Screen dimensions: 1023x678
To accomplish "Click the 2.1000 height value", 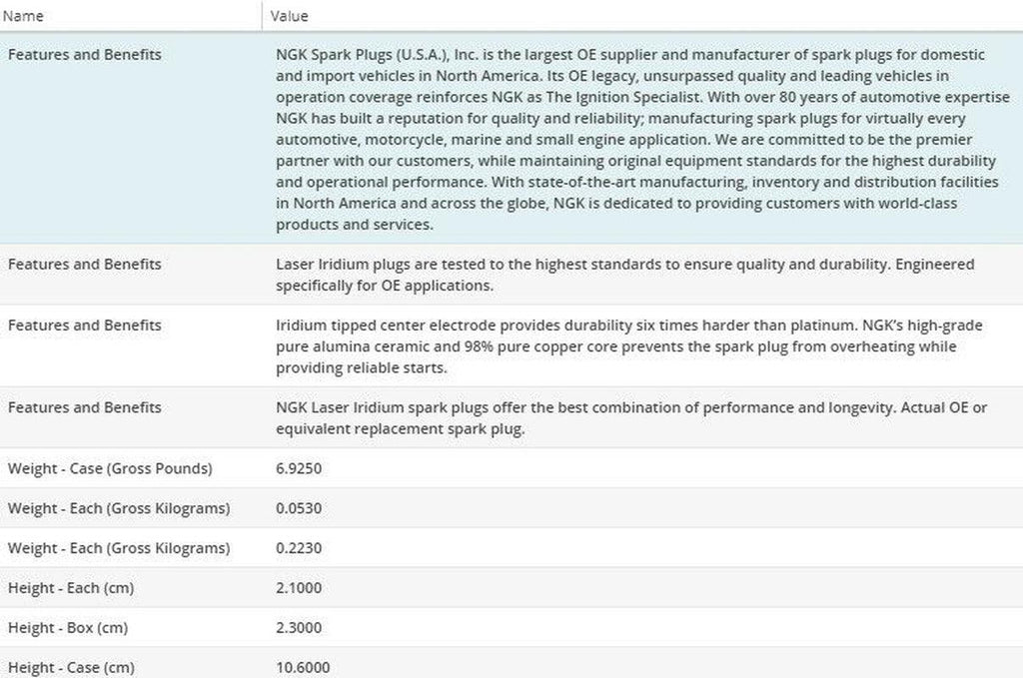I will [299, 588].
